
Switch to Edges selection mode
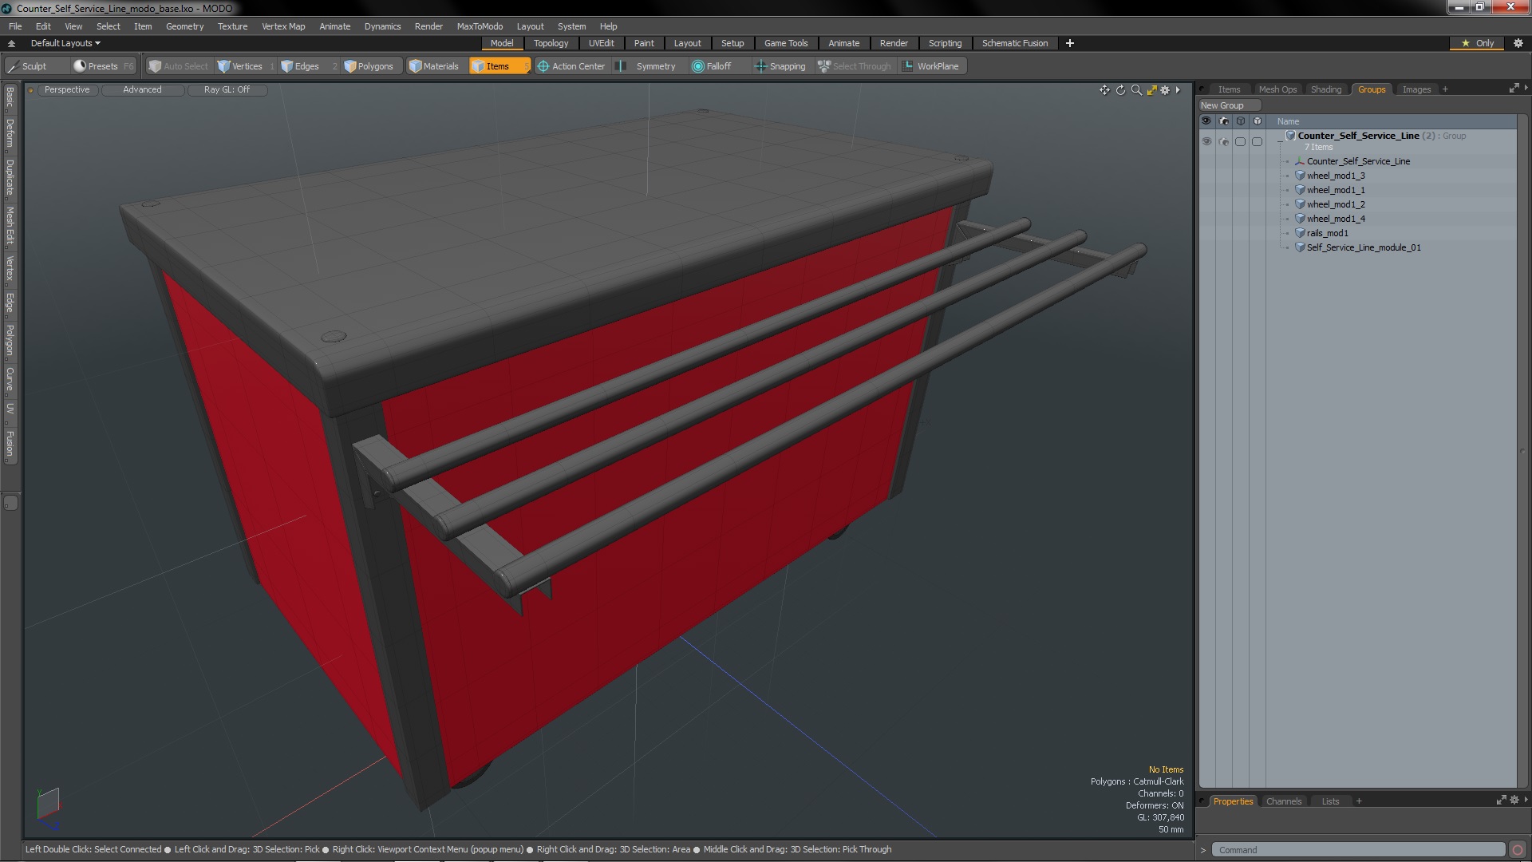pos(302,66)
